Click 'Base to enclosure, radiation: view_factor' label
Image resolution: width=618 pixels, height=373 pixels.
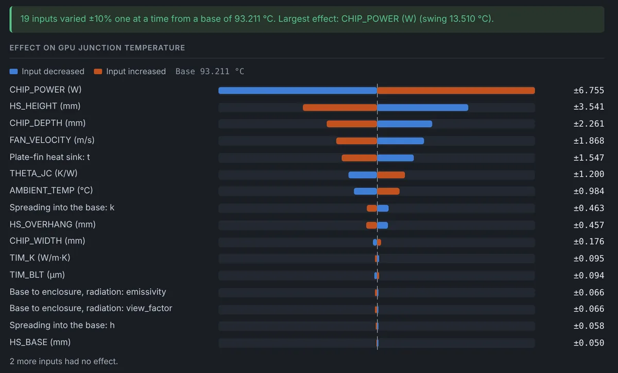coord(91,309)
